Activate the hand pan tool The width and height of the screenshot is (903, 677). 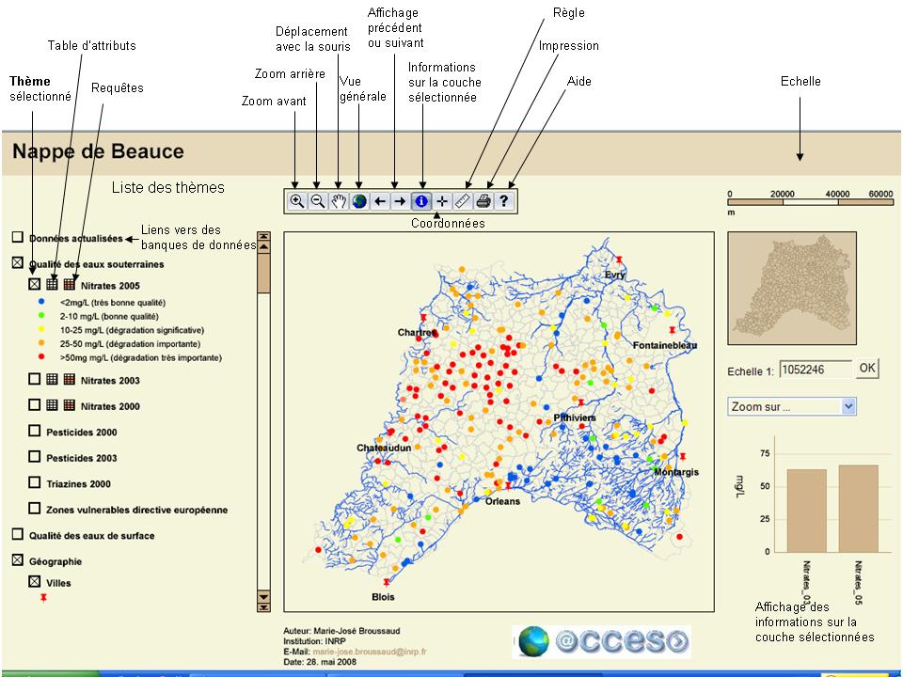click(338, 201)
